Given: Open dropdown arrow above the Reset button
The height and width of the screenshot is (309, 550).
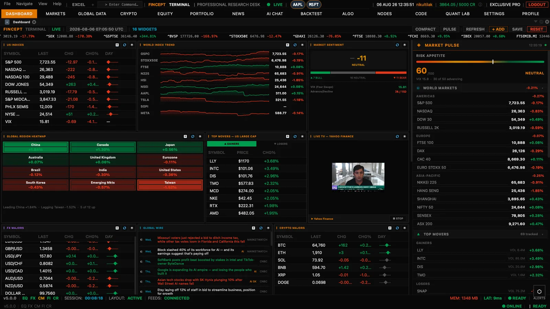Looking at the screenshot, I should point(536,22).
